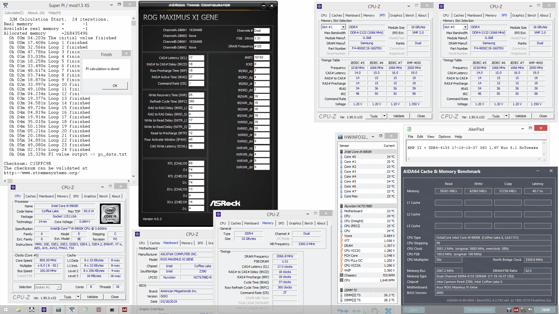Click Super PI horizontal scrollbar right arrow
The height and width of the screenshot is (314, 559).
point(128,181)
